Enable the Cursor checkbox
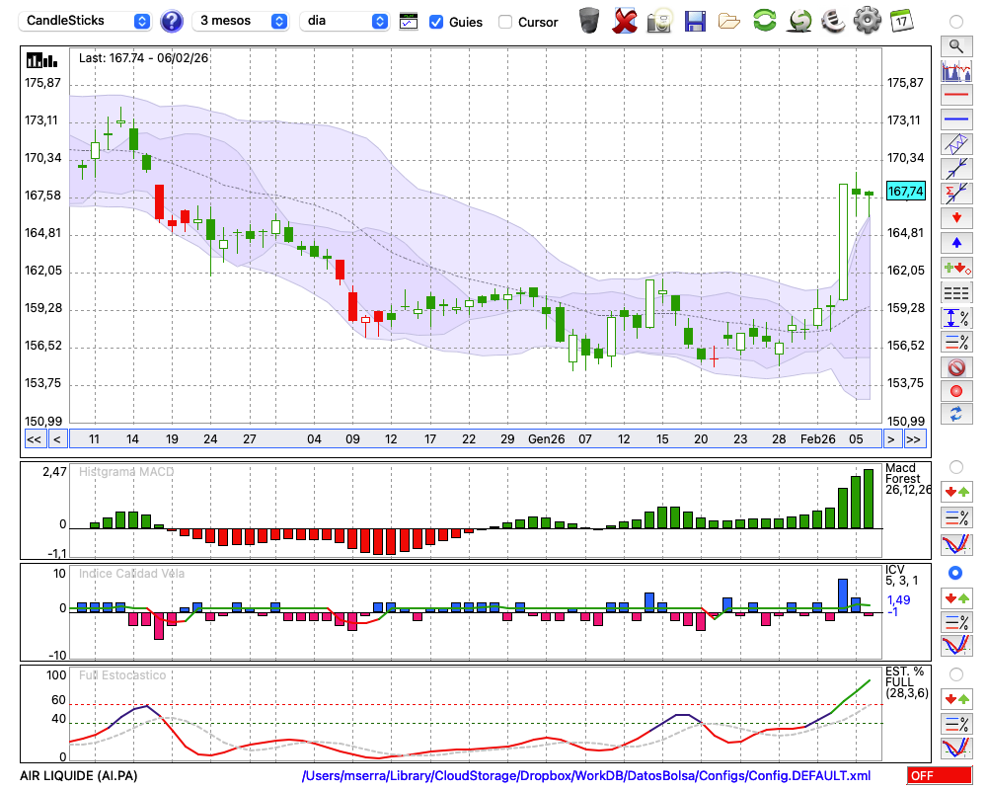 point(505,22)
